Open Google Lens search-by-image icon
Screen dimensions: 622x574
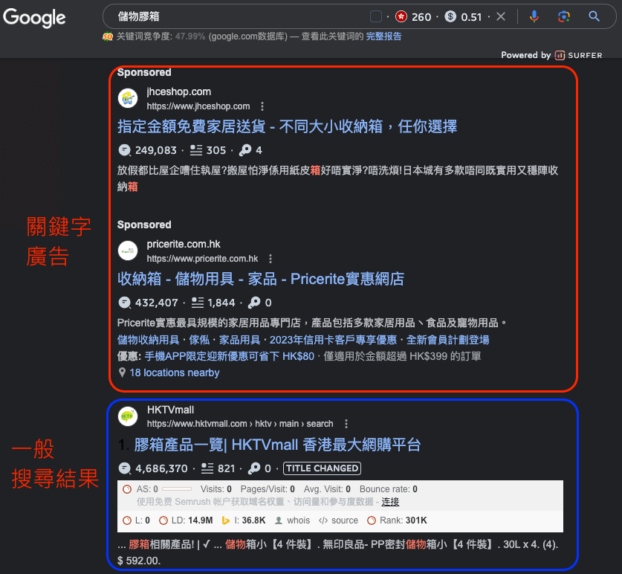pos(564,16)
